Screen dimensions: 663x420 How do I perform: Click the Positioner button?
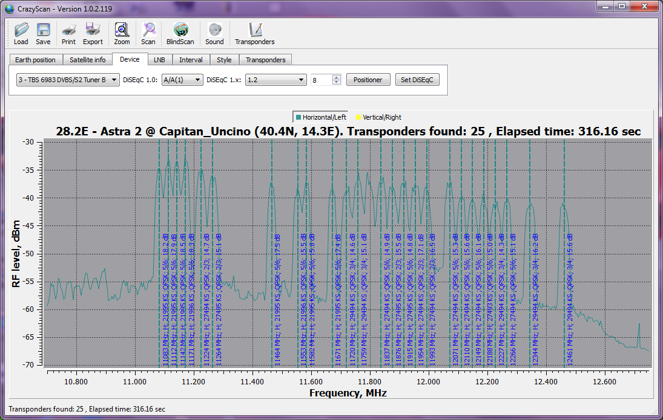(368, 80)
